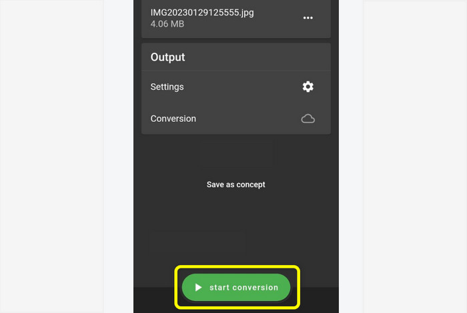467x313 pixels.
Task: Select the file name IMG20230129125555.jpg
Action: (x=202, y=13)
